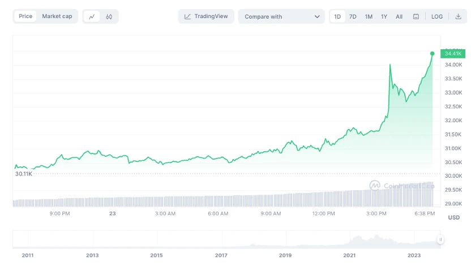Select the 1D time range

click(x=337, y=16)
